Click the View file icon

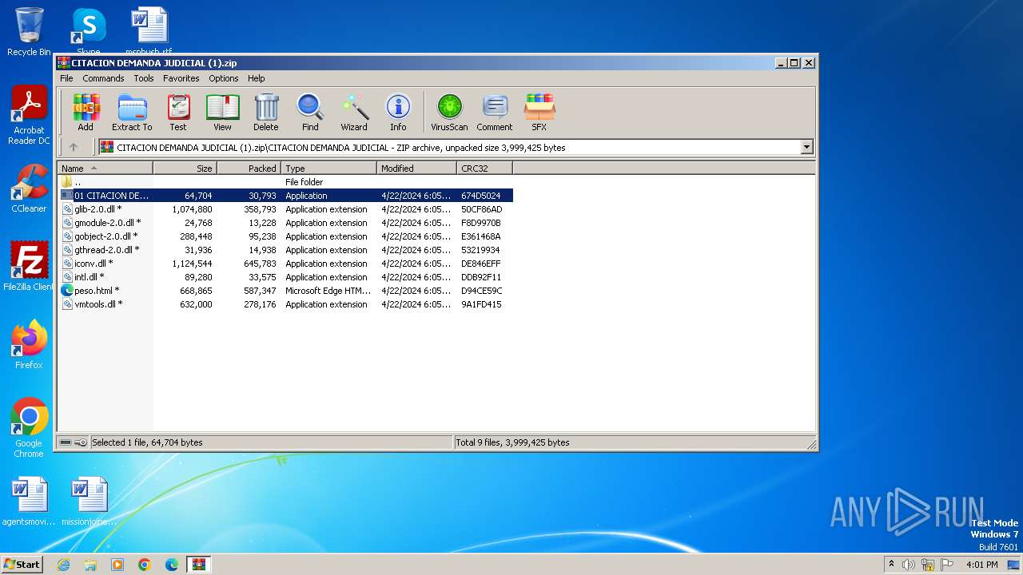(x=222, y=112)
